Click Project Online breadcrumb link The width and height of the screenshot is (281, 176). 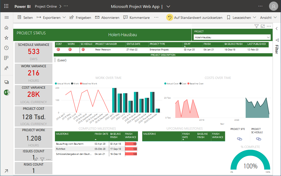point(46,6)
